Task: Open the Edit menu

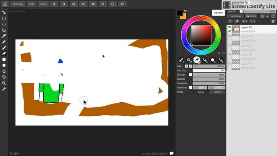Action: click(x=32, y=4)
